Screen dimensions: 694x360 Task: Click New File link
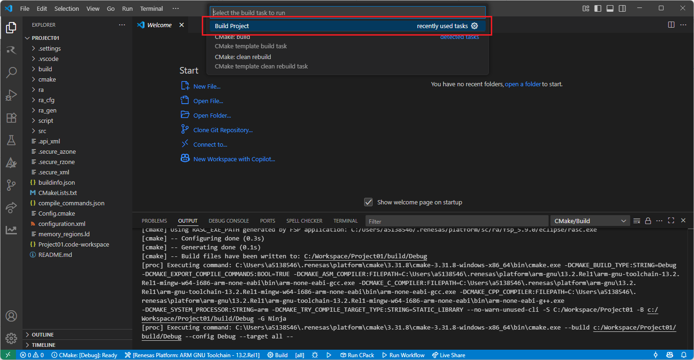point(200,86)
